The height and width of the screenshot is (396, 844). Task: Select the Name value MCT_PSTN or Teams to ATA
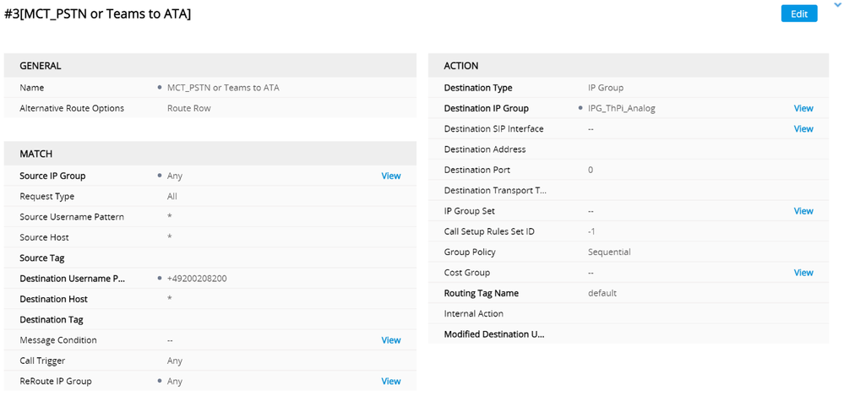(223, 88)
